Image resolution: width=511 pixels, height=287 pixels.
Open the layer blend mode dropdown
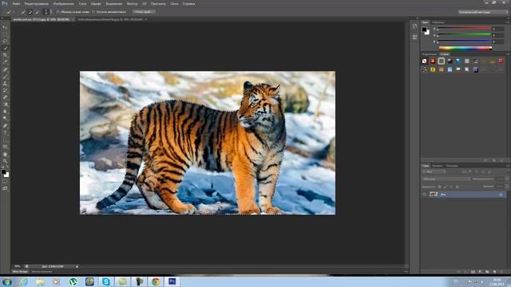[x=446, y=179]
